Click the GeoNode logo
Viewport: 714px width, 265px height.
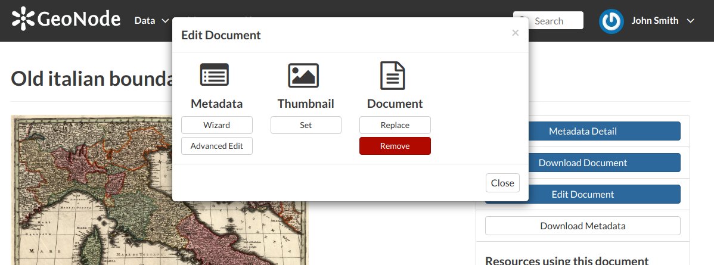tap(66, 18)
